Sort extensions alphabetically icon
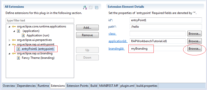This screenshot has height=90, width=207. pos(85,8)
